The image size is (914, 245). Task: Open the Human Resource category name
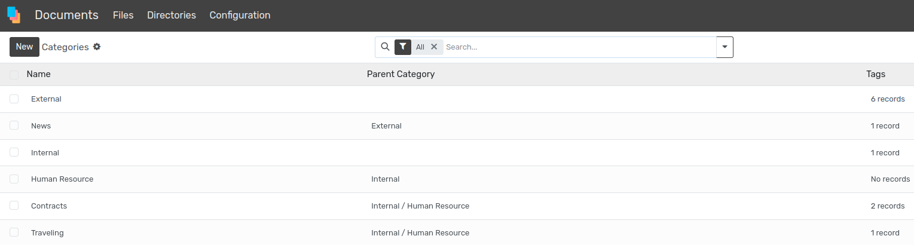pos(62,179)
